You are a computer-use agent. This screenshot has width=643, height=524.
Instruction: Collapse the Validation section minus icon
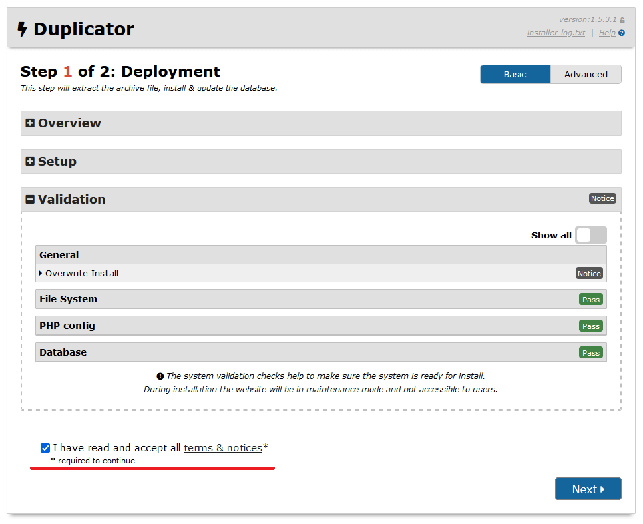30,200
